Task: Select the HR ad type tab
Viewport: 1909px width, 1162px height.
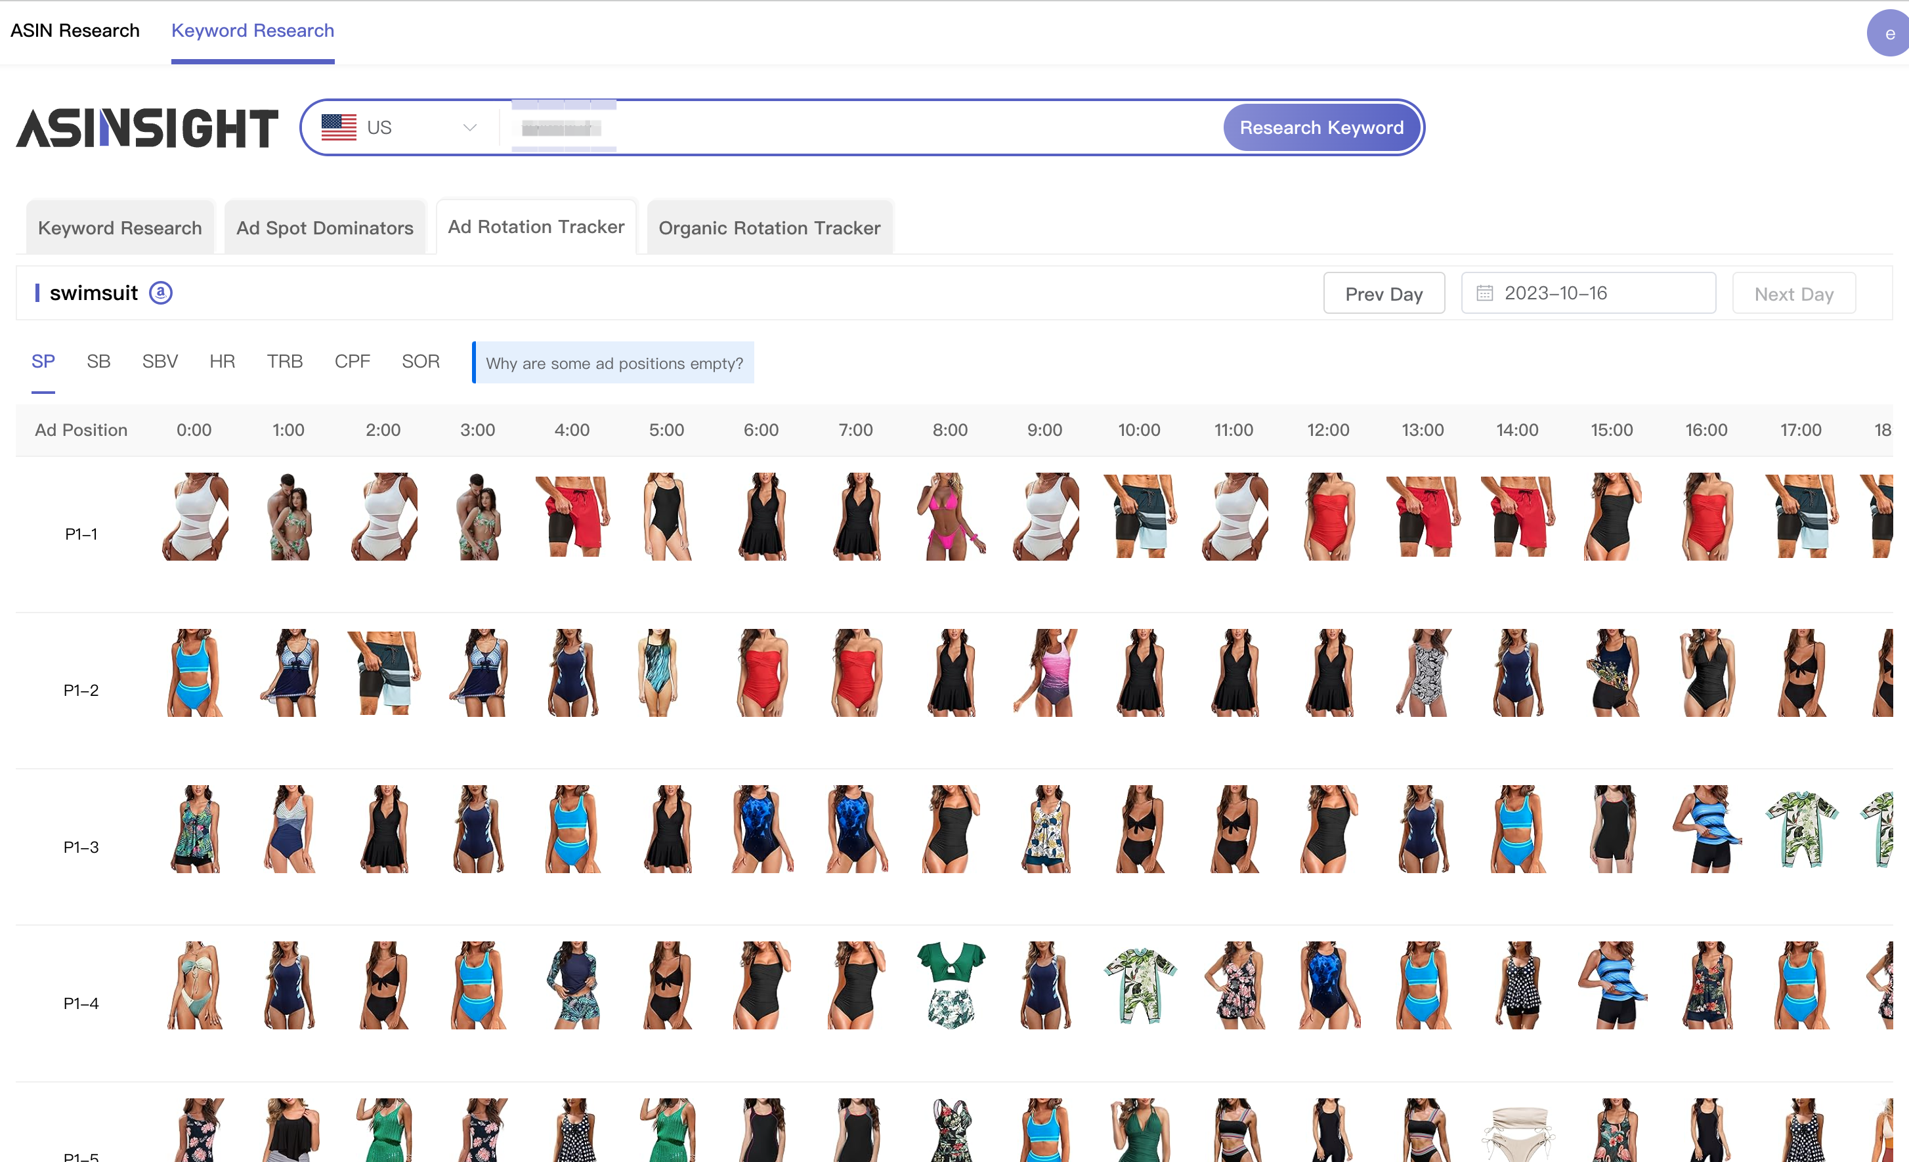Action: (223, 361)
